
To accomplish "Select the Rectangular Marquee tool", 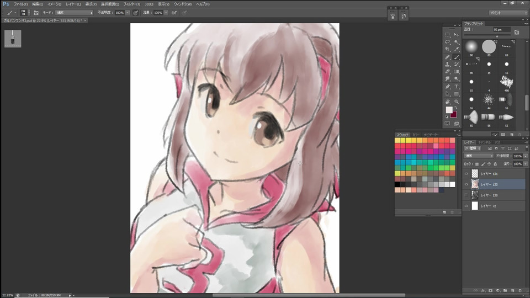I will (x=448, y=34).
